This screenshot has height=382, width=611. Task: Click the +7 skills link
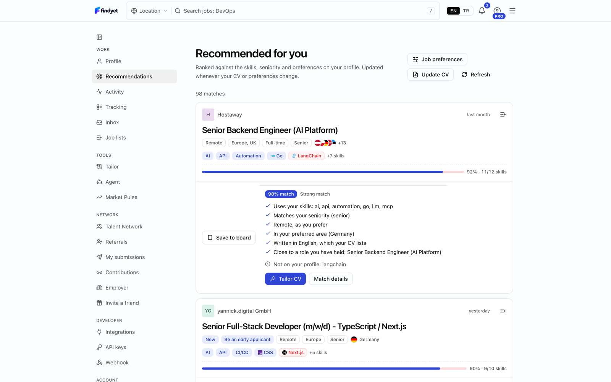click(x=336, y=156)
